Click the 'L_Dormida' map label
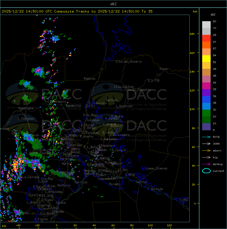Image resolution: width=227 pixels, height=229 pixels. click(x=155, y=189)
